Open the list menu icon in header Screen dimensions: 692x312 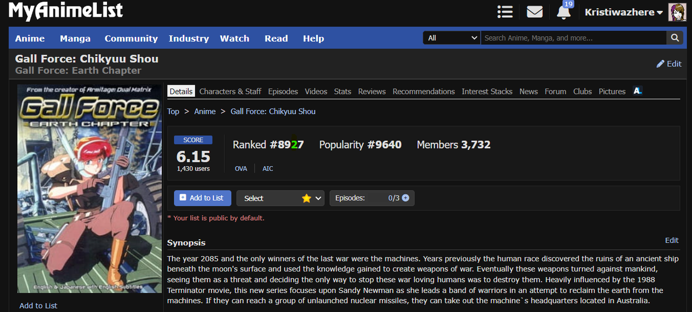coord(505,12)
